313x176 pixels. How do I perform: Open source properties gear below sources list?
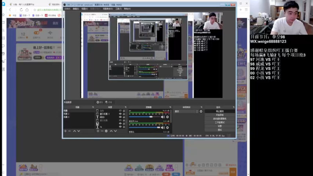pos(106,131)
